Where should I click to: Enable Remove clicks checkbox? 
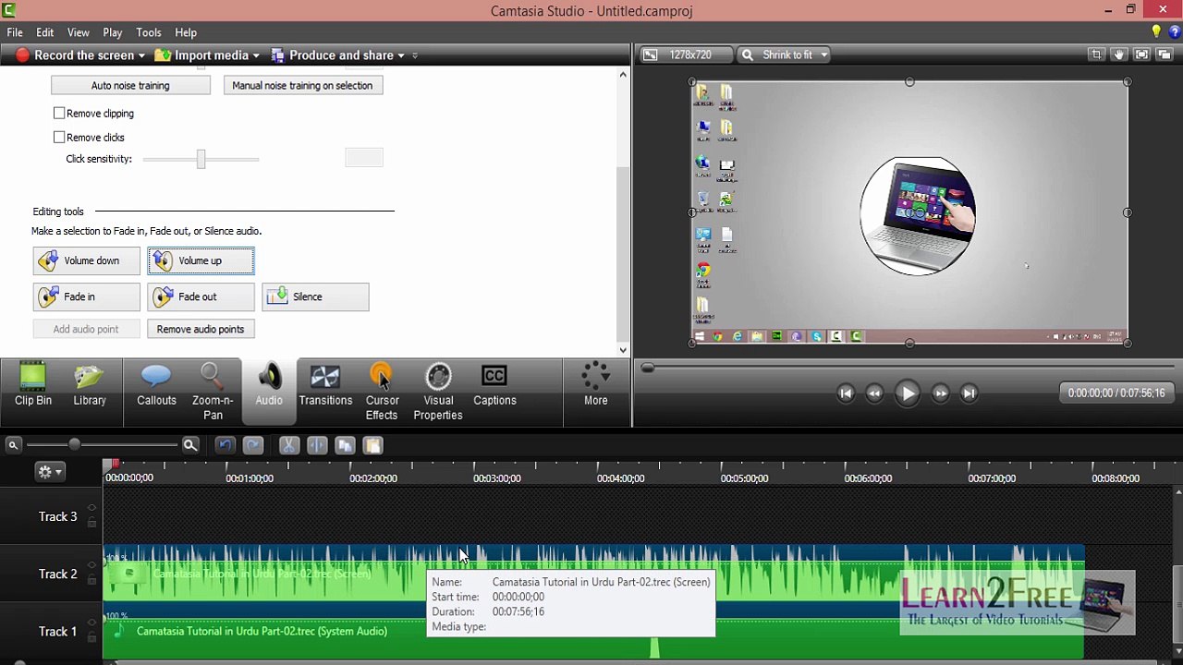click(x=59, y=138)
